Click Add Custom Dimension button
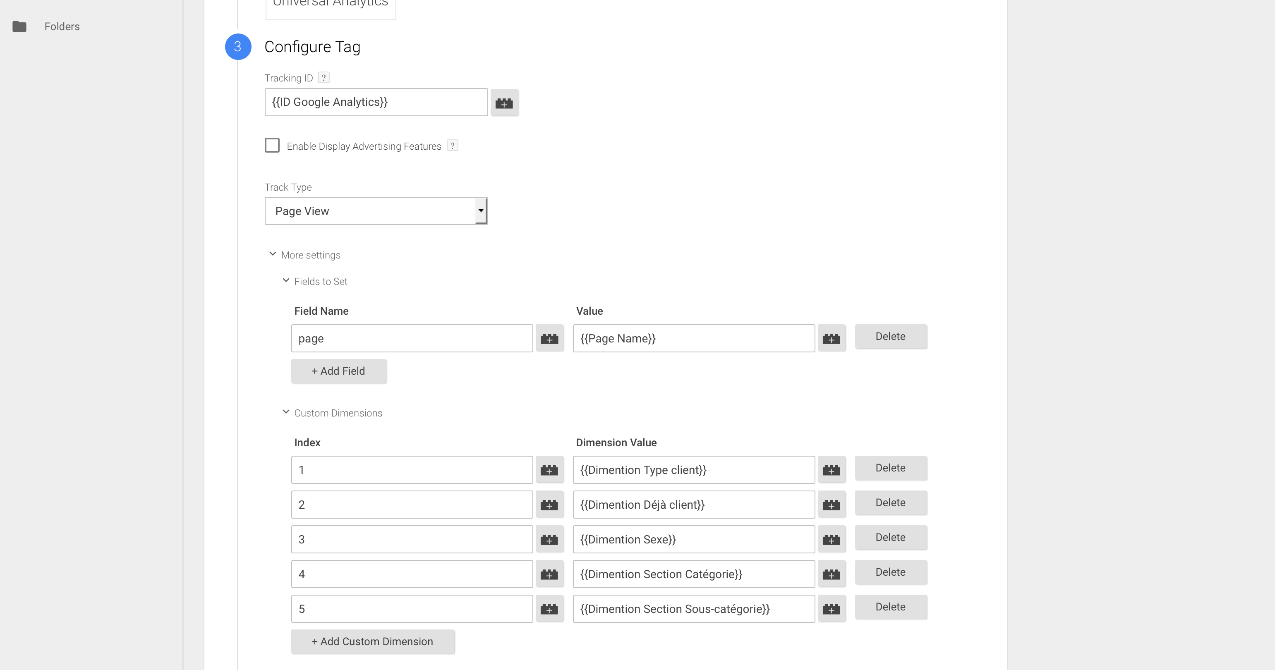Screen dimensions: 1275x670 372,641
